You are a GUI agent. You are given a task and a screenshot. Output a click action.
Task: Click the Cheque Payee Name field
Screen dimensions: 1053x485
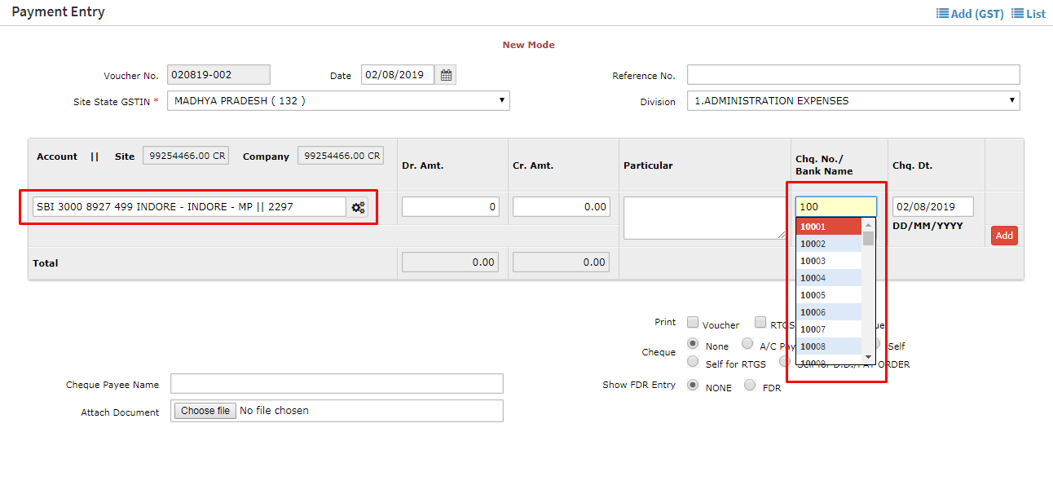(337, 384)
